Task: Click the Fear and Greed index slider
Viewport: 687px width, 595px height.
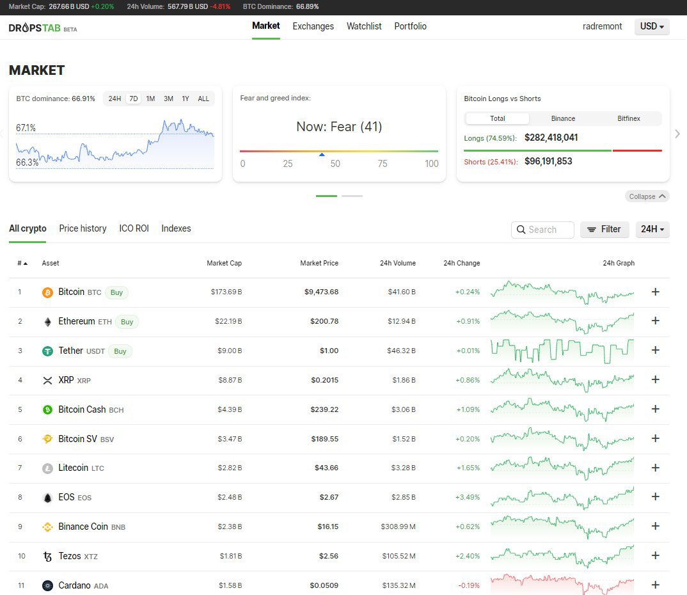Action: (339, 152)
